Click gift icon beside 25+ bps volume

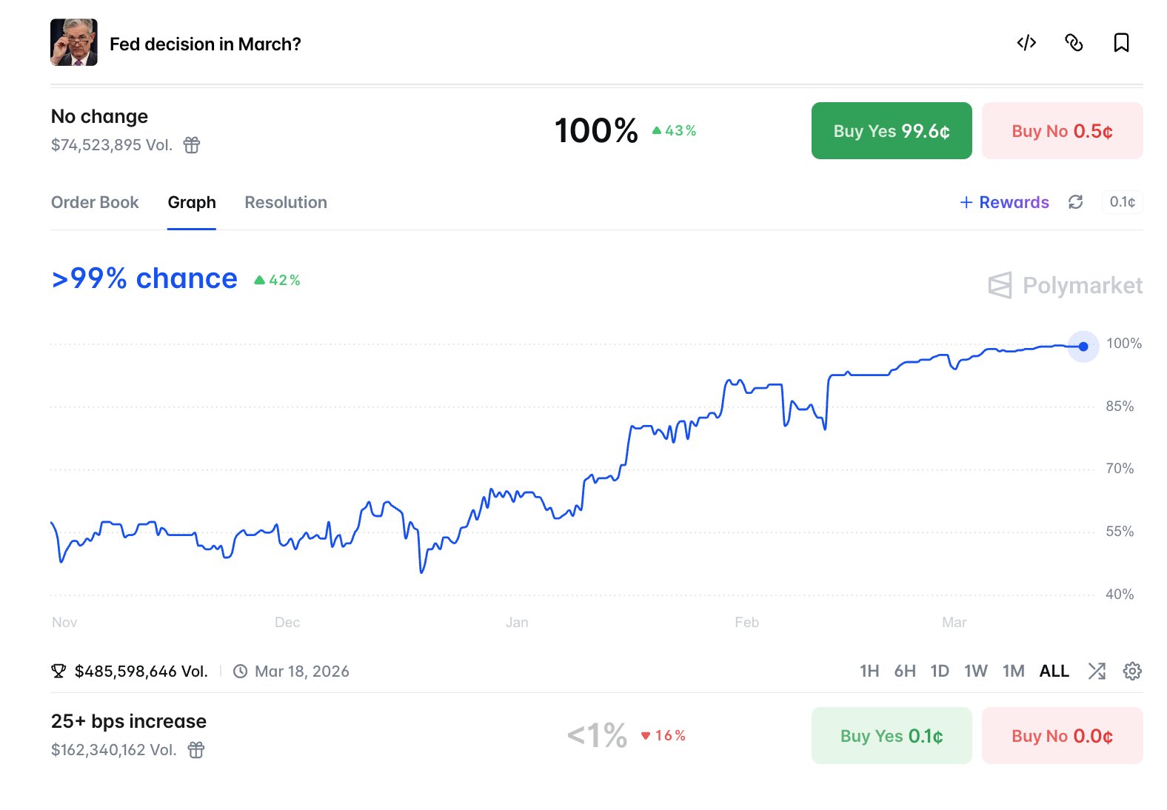(x=196, y=750)
